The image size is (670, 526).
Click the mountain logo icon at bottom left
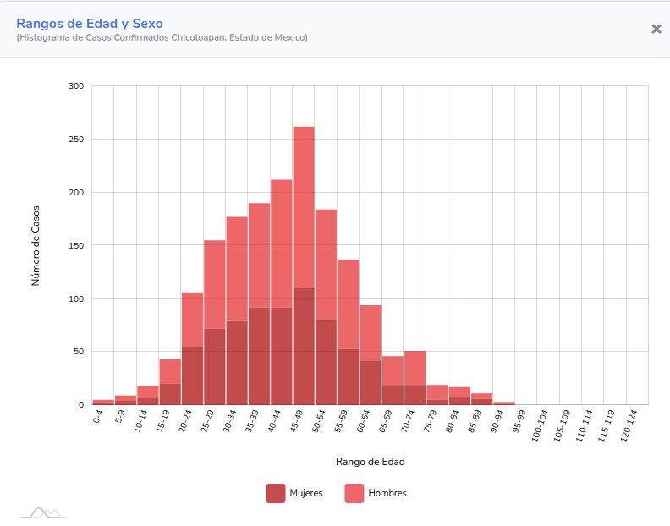click(x=43, y=512)
